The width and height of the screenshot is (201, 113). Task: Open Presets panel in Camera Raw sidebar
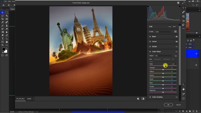pos(183,25)
